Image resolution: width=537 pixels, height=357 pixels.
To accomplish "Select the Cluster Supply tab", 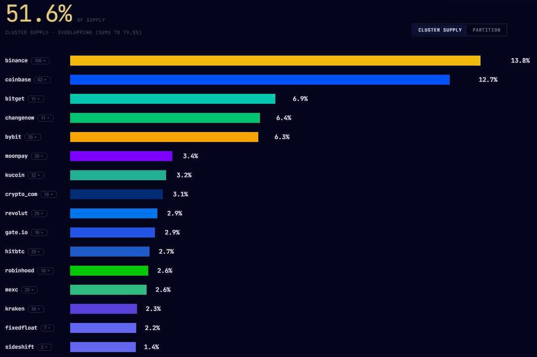I will coord(440,30).
